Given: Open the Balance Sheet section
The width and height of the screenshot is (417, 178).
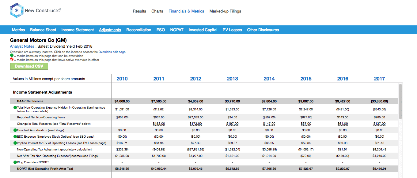Looking at the screenshot, I should (x=43, y=30).
